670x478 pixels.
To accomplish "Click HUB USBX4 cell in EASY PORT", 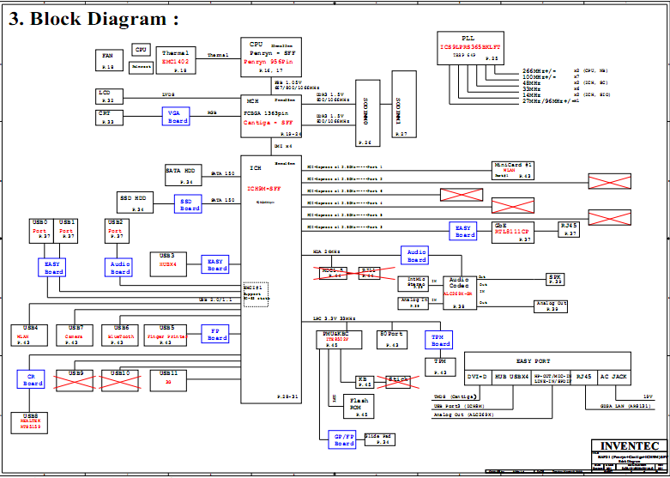I will (x=511, y=378).
